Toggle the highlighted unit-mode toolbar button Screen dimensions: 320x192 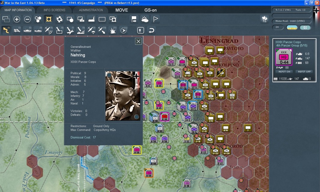point(48,20)
